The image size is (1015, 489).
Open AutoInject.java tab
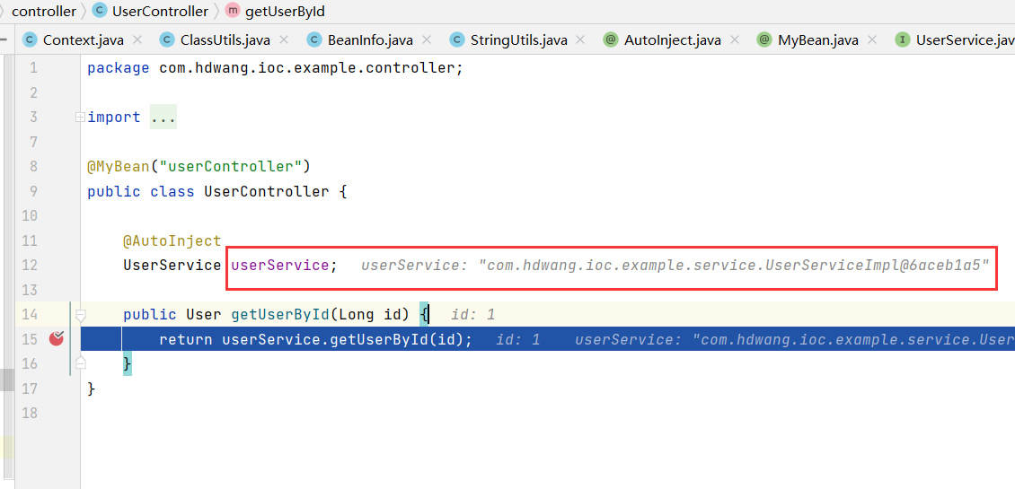(672, 40)
